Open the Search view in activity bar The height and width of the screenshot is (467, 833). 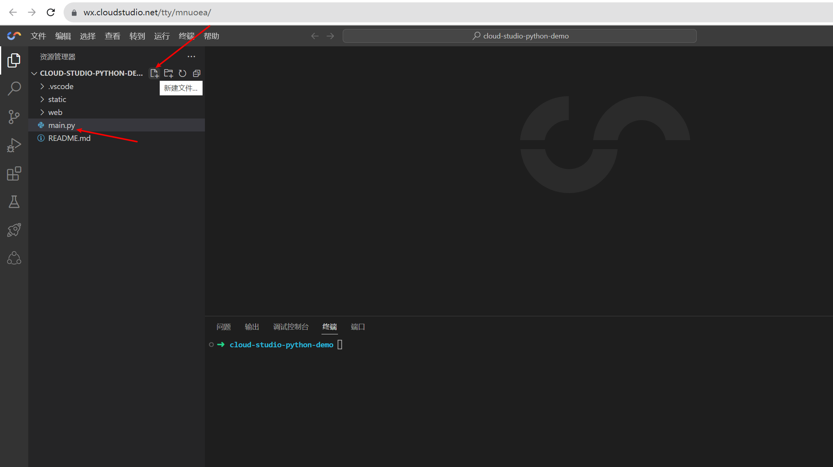click(14, 89)
